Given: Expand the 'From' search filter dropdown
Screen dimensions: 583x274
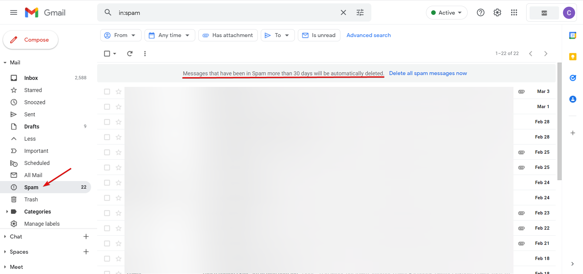Looking at the screenshot, I should click(120, 35).
